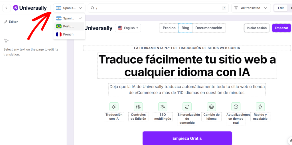Select the Cambio de idioma label
Viewport: 292px width, 145px height.
point(211,117)
